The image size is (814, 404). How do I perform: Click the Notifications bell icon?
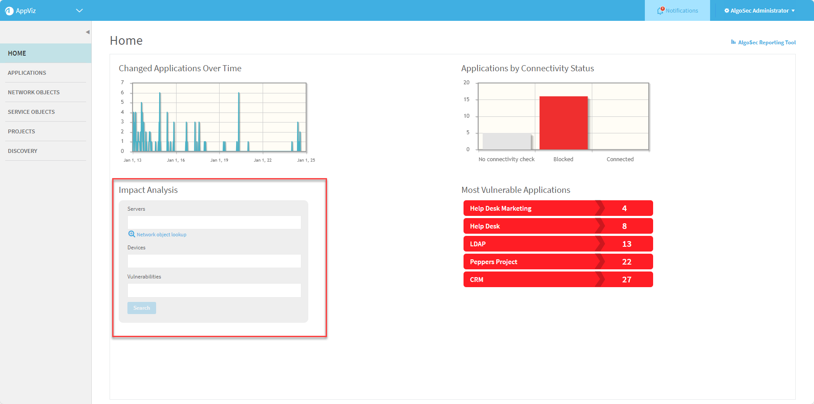pos(661,11)
